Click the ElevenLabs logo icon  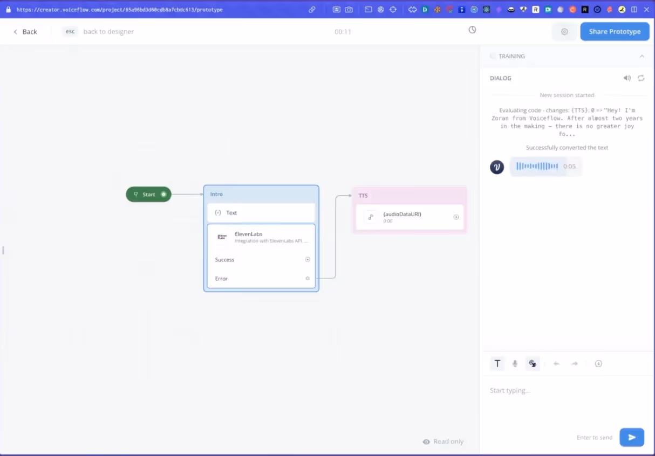pyautogui.click(x=222, y=237)
